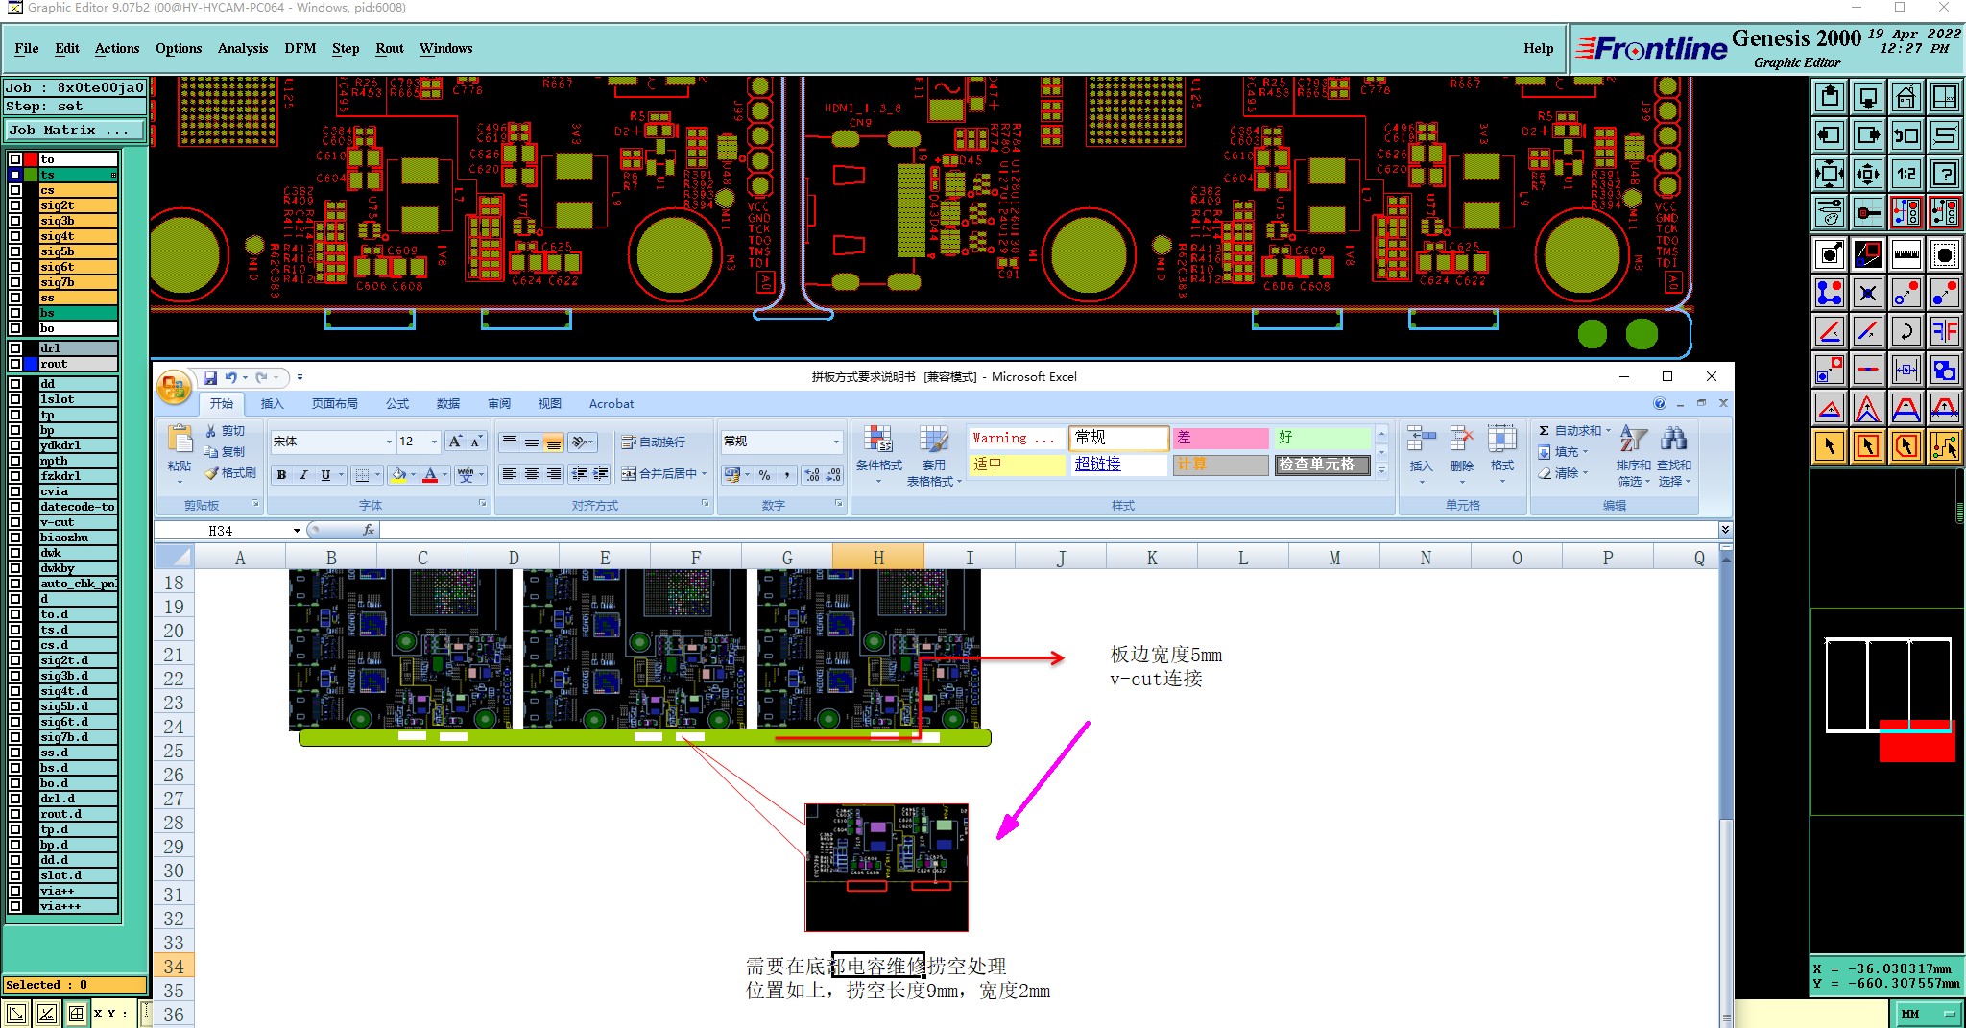Toggle the checkbox for layer v-cut
1966x1028 pixels.
(15, 522)
